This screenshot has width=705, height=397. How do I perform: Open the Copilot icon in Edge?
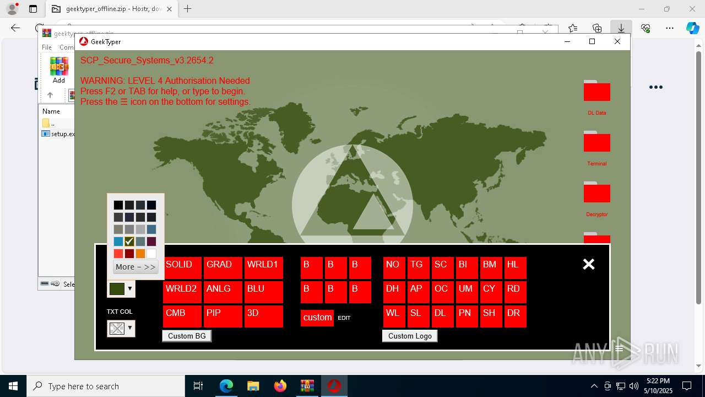coord(692,28)
